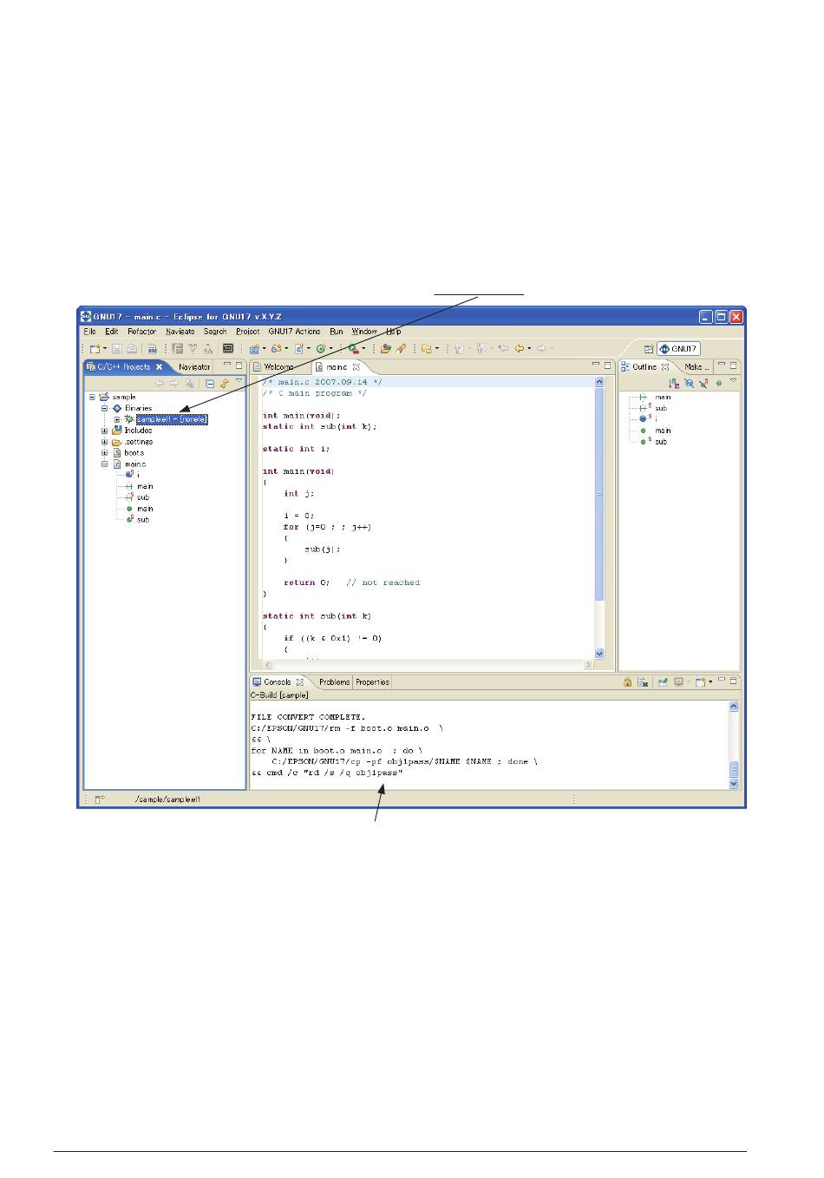Viewport: 824px width, 1178px height.
Task: Click the Forward navigation arrow in the main toolbar
Action: coord(541,349)
